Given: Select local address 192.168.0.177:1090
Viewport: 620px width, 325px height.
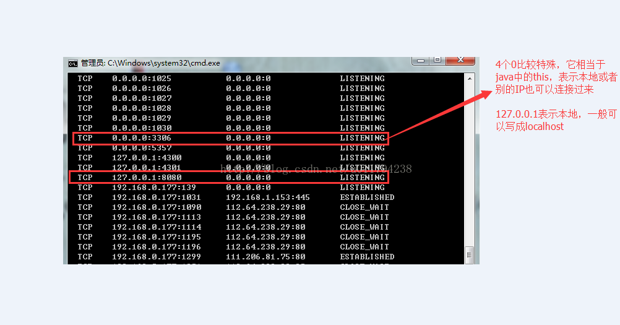Looking at the screenshot, I should click(x=157, y=207).
